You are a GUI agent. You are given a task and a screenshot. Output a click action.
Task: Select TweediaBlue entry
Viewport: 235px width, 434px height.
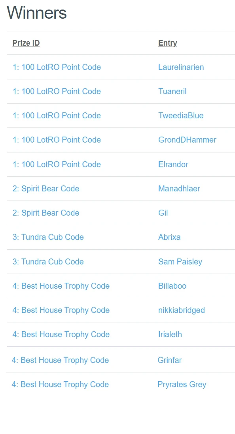[181, 116]
